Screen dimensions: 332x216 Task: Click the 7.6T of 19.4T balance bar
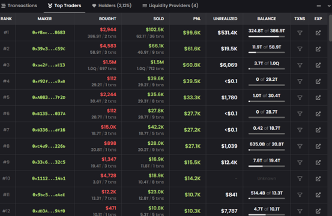click(x=267, y=166)
